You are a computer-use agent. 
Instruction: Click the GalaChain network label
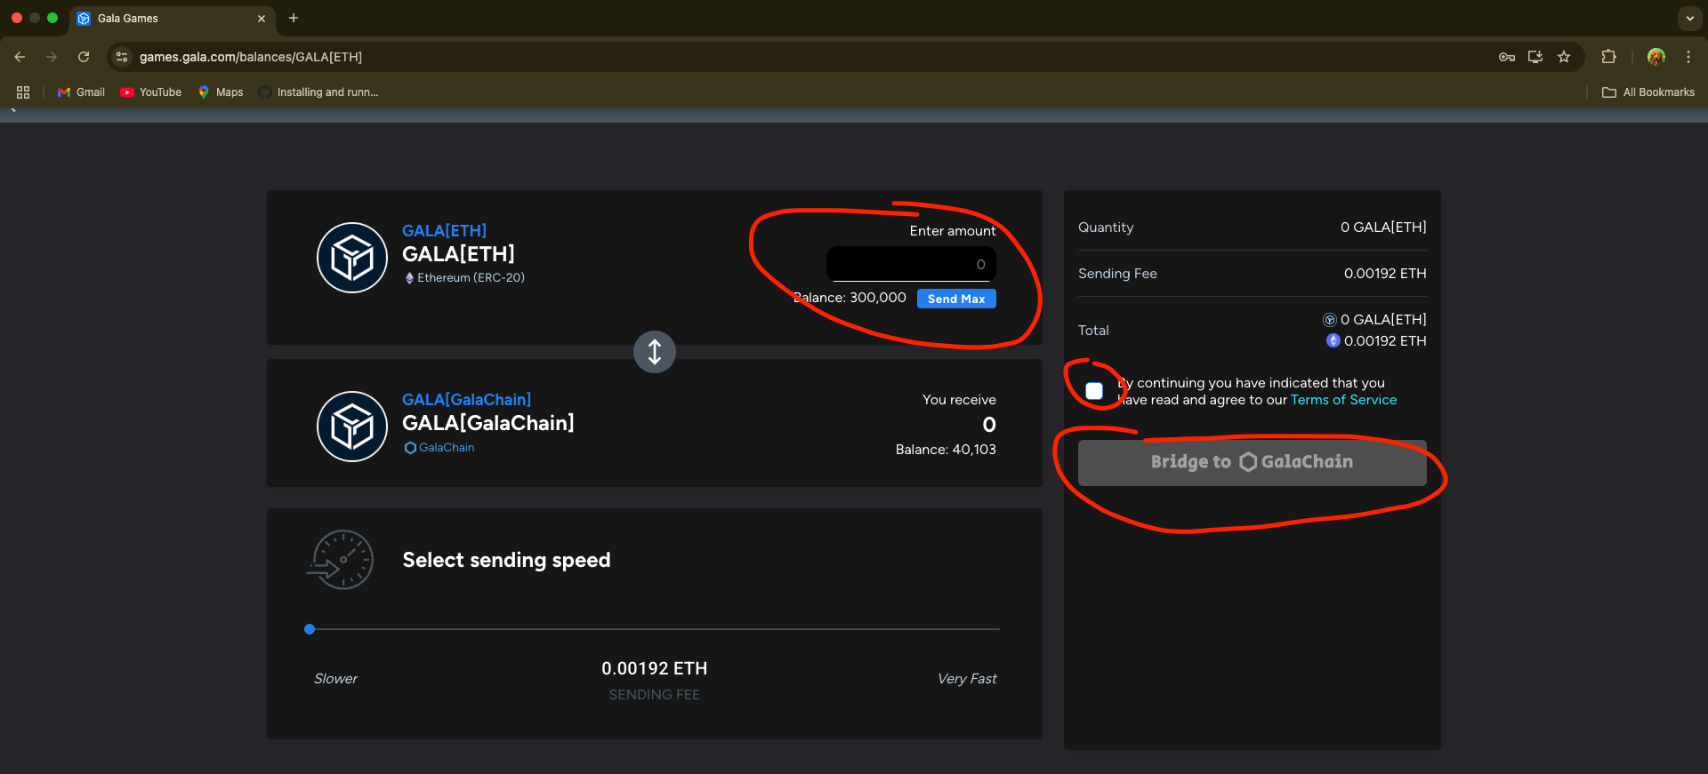(x=439, y=448)
